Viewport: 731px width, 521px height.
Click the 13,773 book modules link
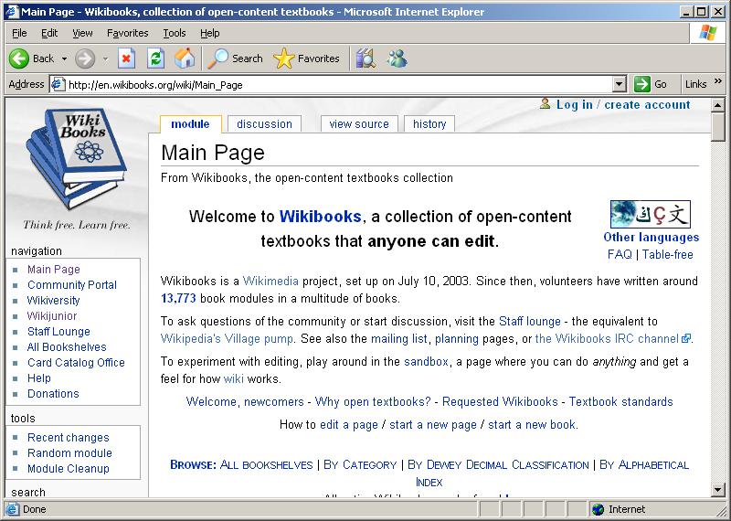(x=178, y=299)
